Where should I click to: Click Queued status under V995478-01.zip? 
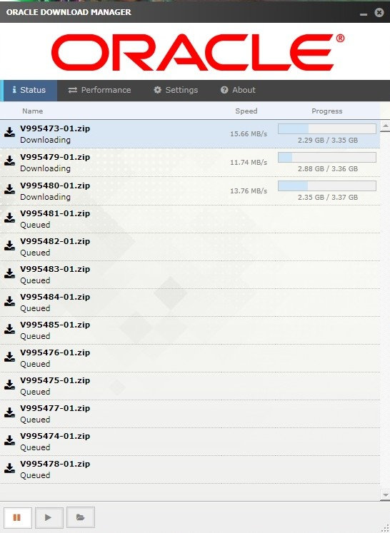35,475
